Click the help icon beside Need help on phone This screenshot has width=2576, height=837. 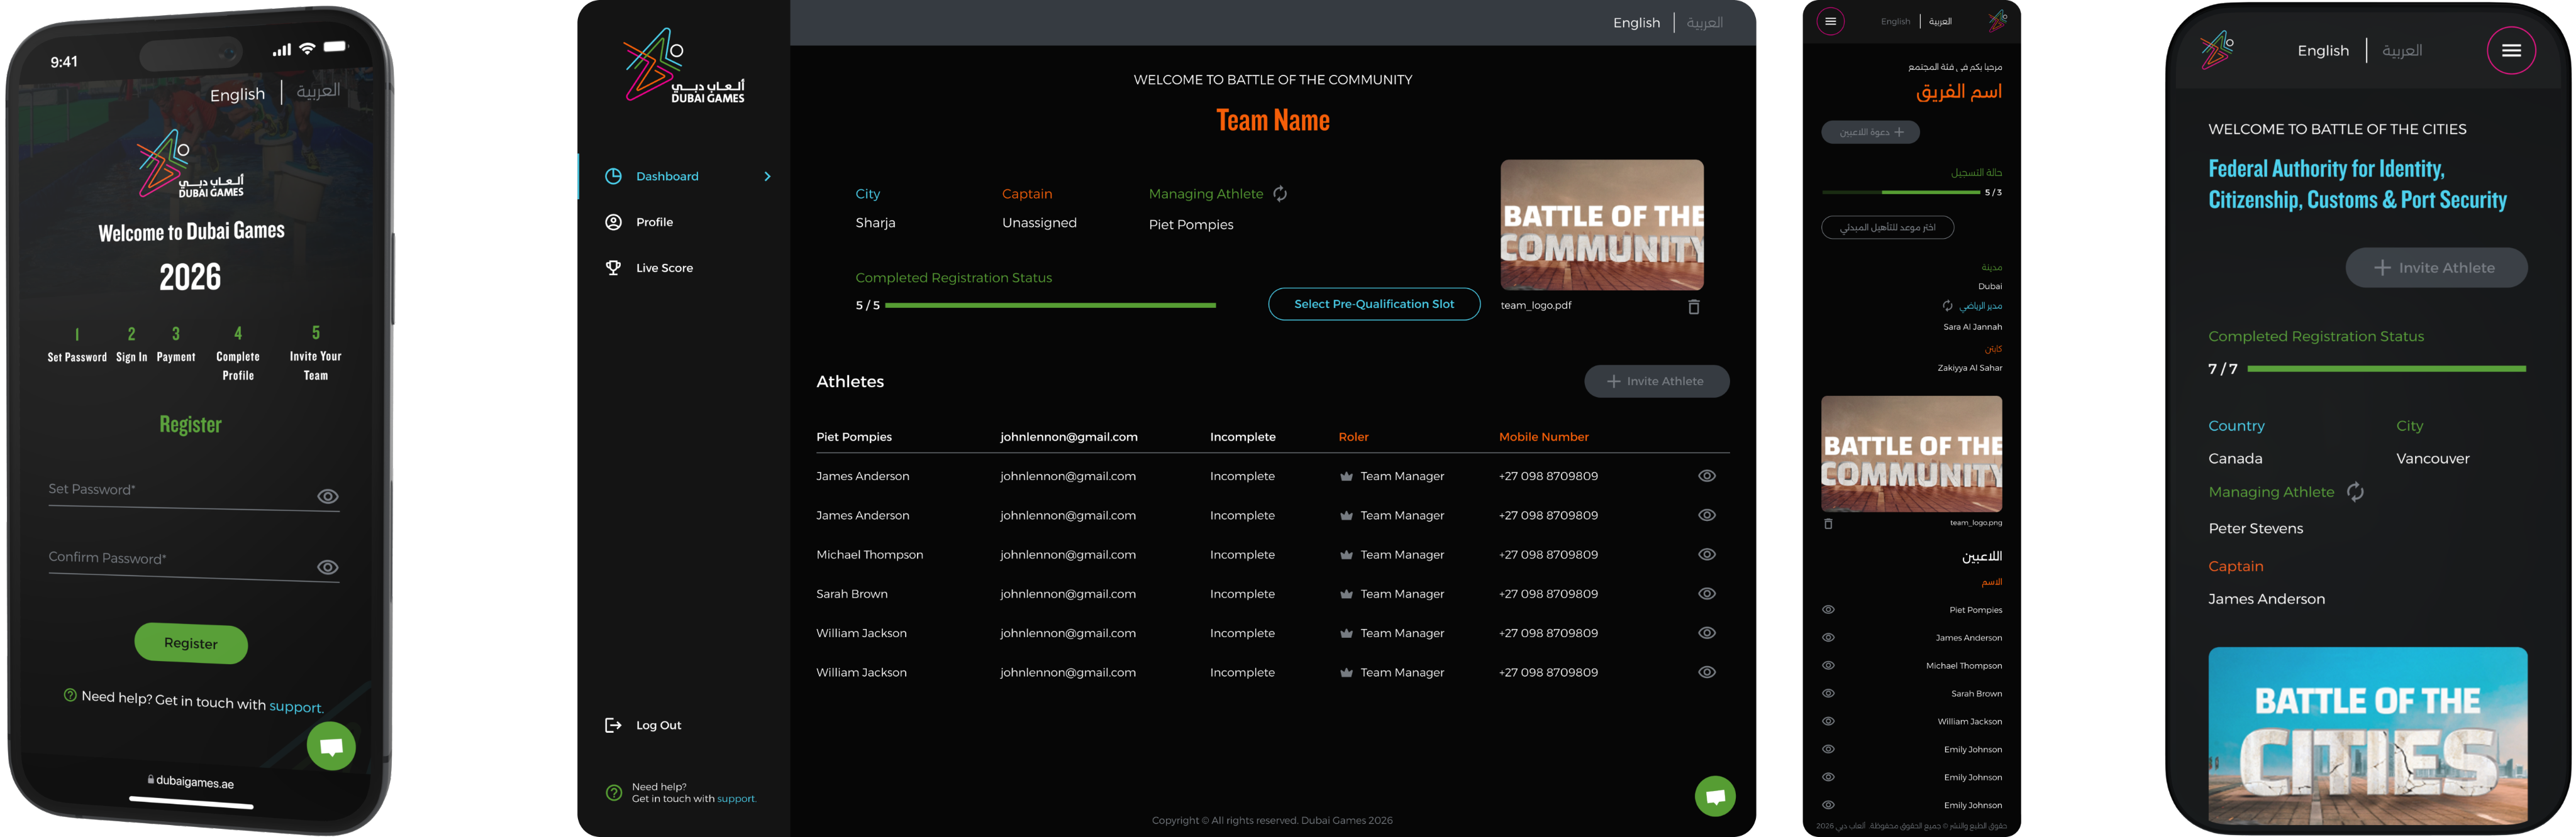click(x=70, y=695)
